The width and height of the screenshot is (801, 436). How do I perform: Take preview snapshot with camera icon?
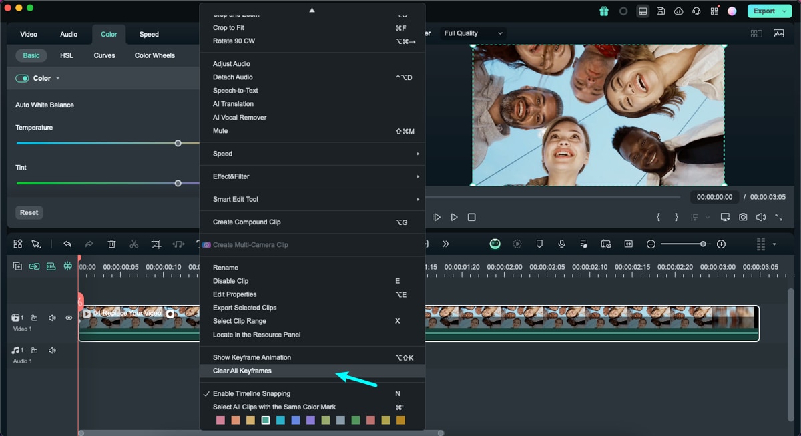pos(743,217)
